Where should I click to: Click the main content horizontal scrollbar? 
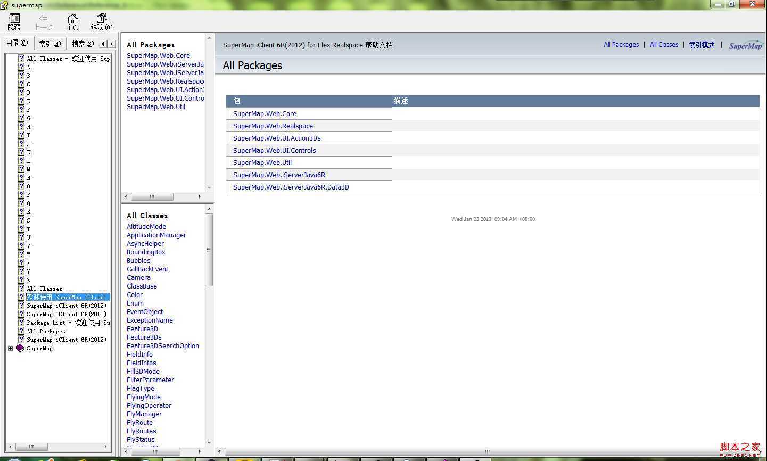(488, 451)
